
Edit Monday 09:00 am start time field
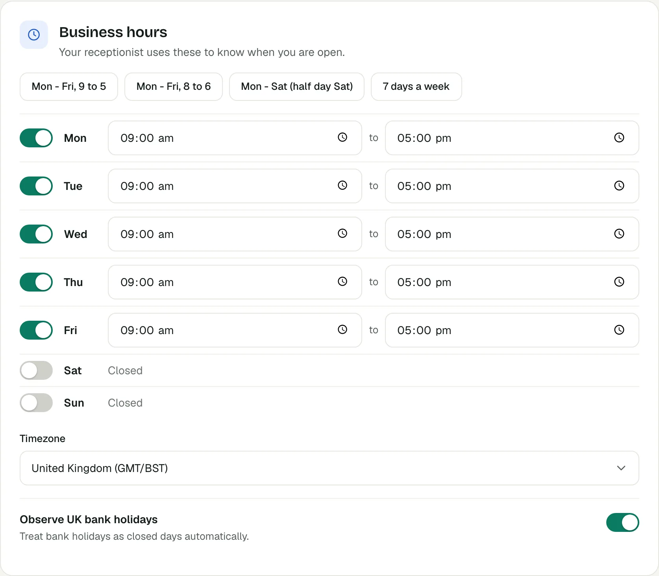pos(235,138)
